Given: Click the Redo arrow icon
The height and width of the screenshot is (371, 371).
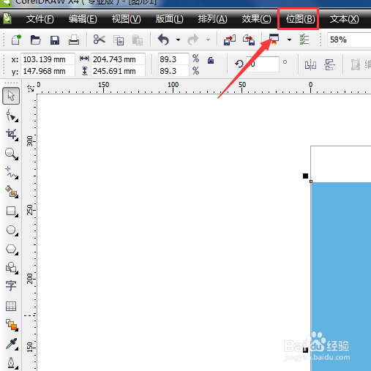Looking at the screenshot, I should tap(193, 40).
